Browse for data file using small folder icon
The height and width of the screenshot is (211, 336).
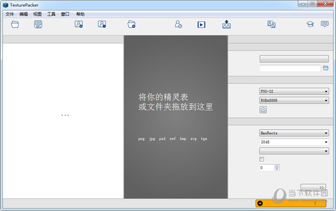tap(325, 68)
